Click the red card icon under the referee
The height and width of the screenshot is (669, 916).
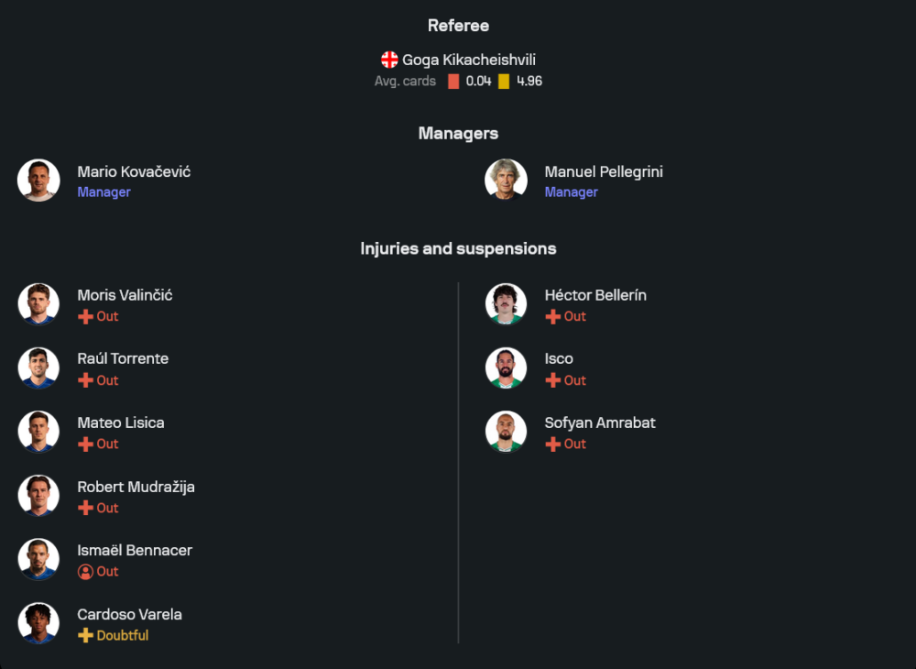pos(453,82)
